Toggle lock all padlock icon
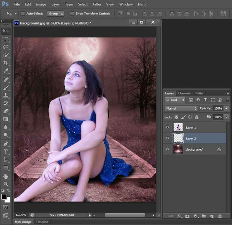 197,117
